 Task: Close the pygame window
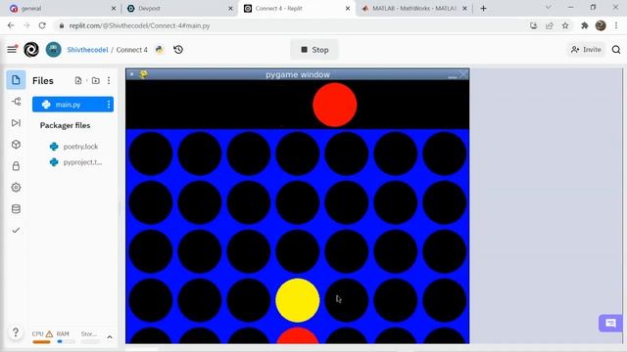[463, 74]
